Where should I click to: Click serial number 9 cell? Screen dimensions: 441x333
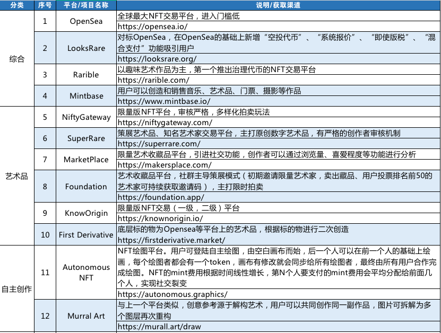point(45,213)
